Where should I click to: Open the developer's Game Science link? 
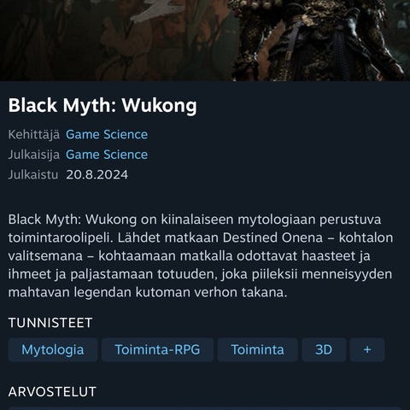coord(107,134)
